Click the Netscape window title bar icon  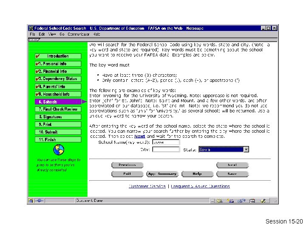tap(31, 28)
